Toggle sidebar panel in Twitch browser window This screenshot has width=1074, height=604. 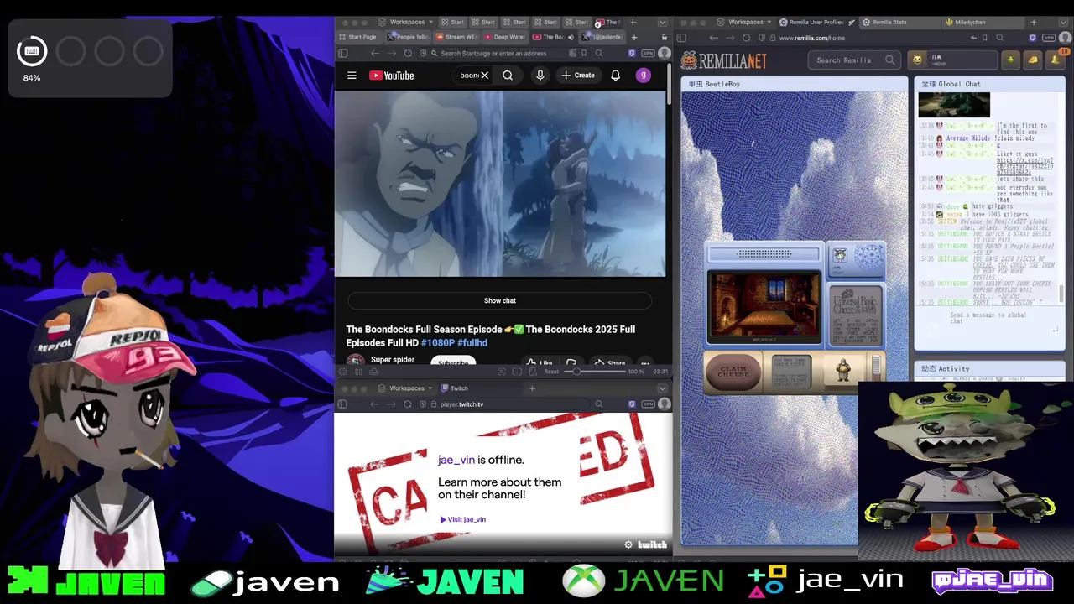pyautogui.click(x=342, y=404)
